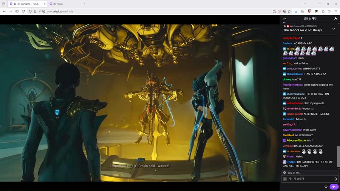Open tracking protection shield icon
Image resolution: width=340 pixels, height=191 pixels.
click(x=30, y=11)
